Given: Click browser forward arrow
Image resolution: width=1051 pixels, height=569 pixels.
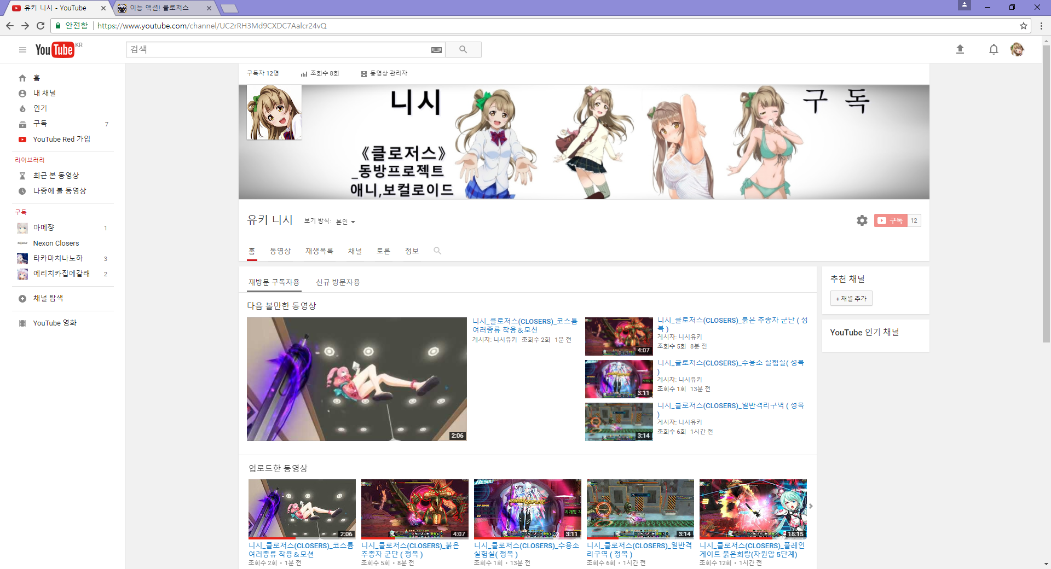Looking at the screenshot, I should (x=25, y=26).
